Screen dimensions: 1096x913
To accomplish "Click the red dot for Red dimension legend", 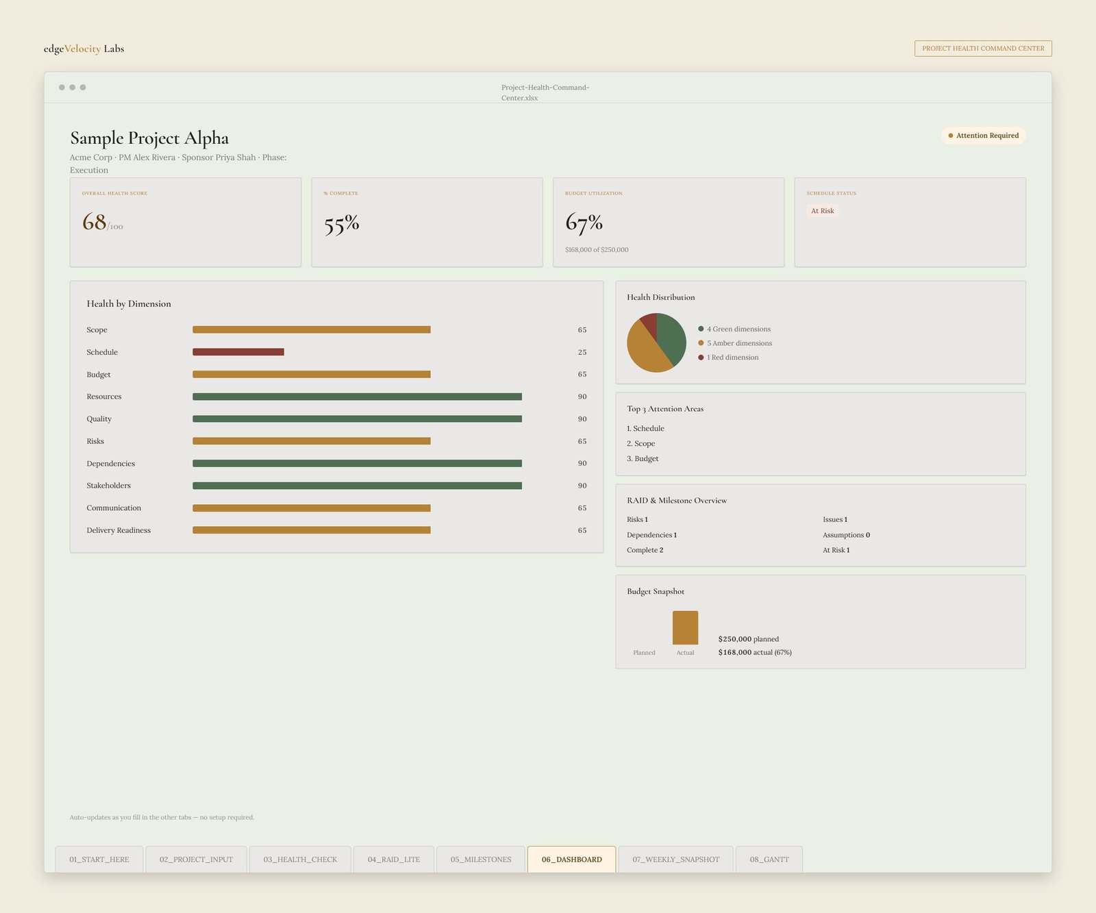I will tap(701, 358).
